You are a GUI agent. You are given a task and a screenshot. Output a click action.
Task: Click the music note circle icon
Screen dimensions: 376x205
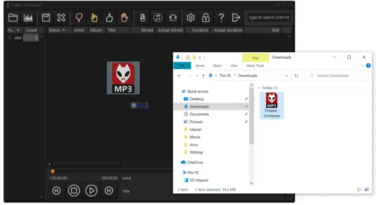[x=158, y=18]
